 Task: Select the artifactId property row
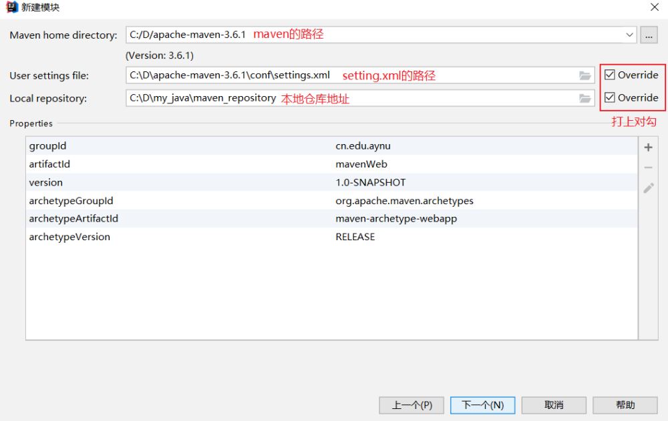331,164
